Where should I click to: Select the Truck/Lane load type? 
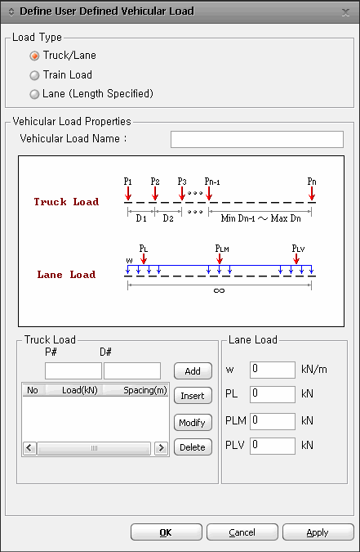[34, 56]
